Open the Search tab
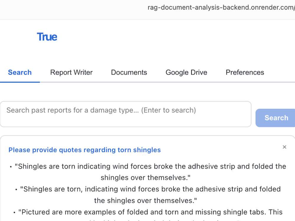Image resolution: width=295 pixels, height=221 pixels. [20, 72]
